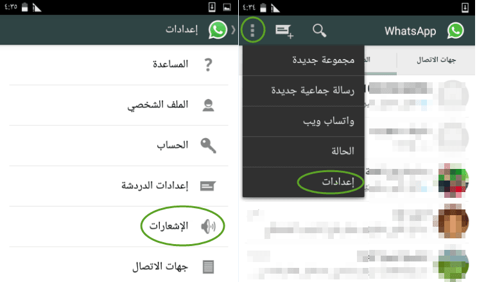Open the three-dot overflow menu
Screen dimensions: 477x282
(252, 30)
